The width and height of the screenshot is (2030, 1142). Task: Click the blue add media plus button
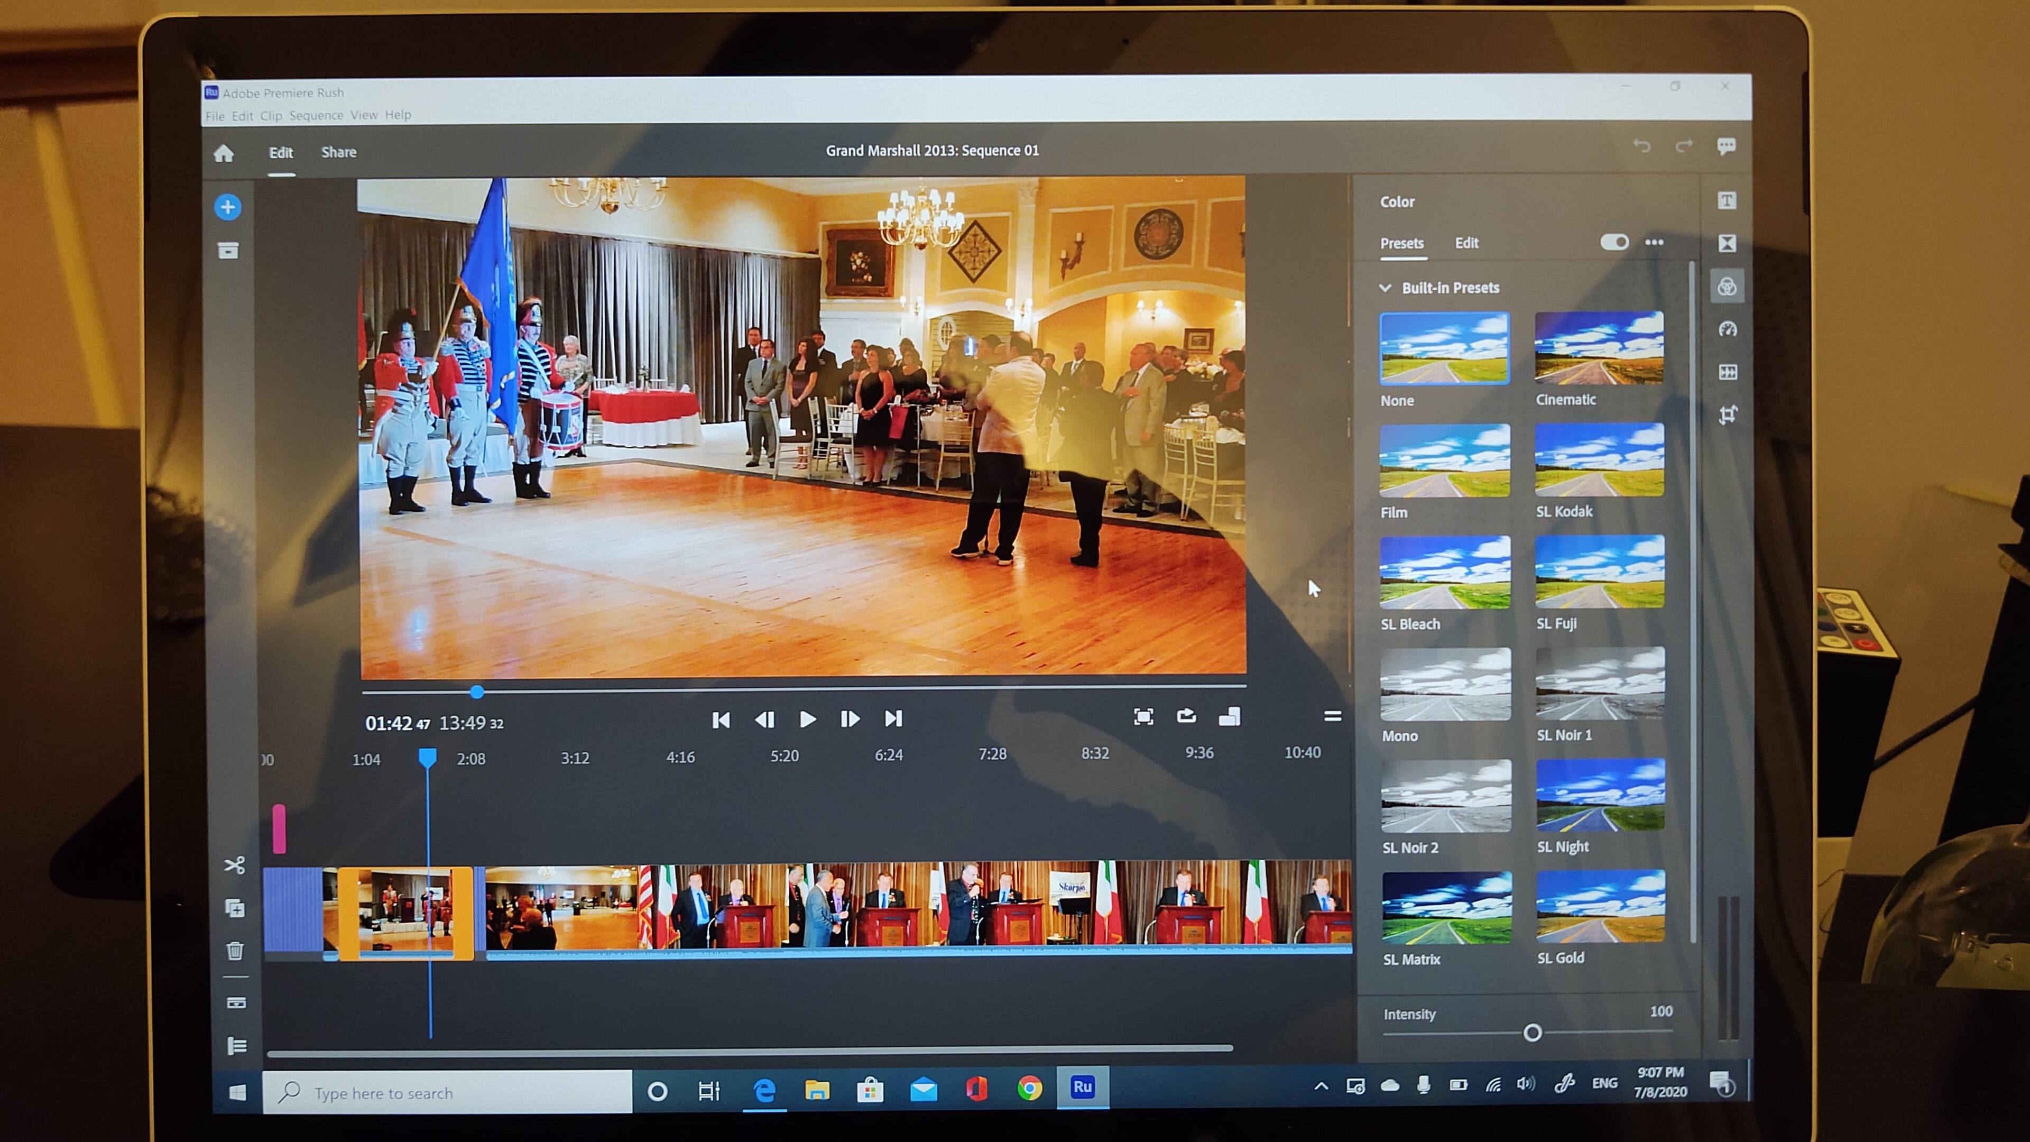228,207
